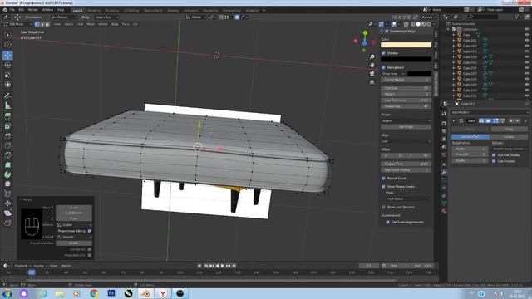The height and width of the screenshot is (299, 532).
Task: Click the modifier Copy button
Action: [x=509, y=130]
